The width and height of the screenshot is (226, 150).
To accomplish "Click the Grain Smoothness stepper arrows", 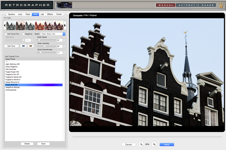I will pos(64,53).
